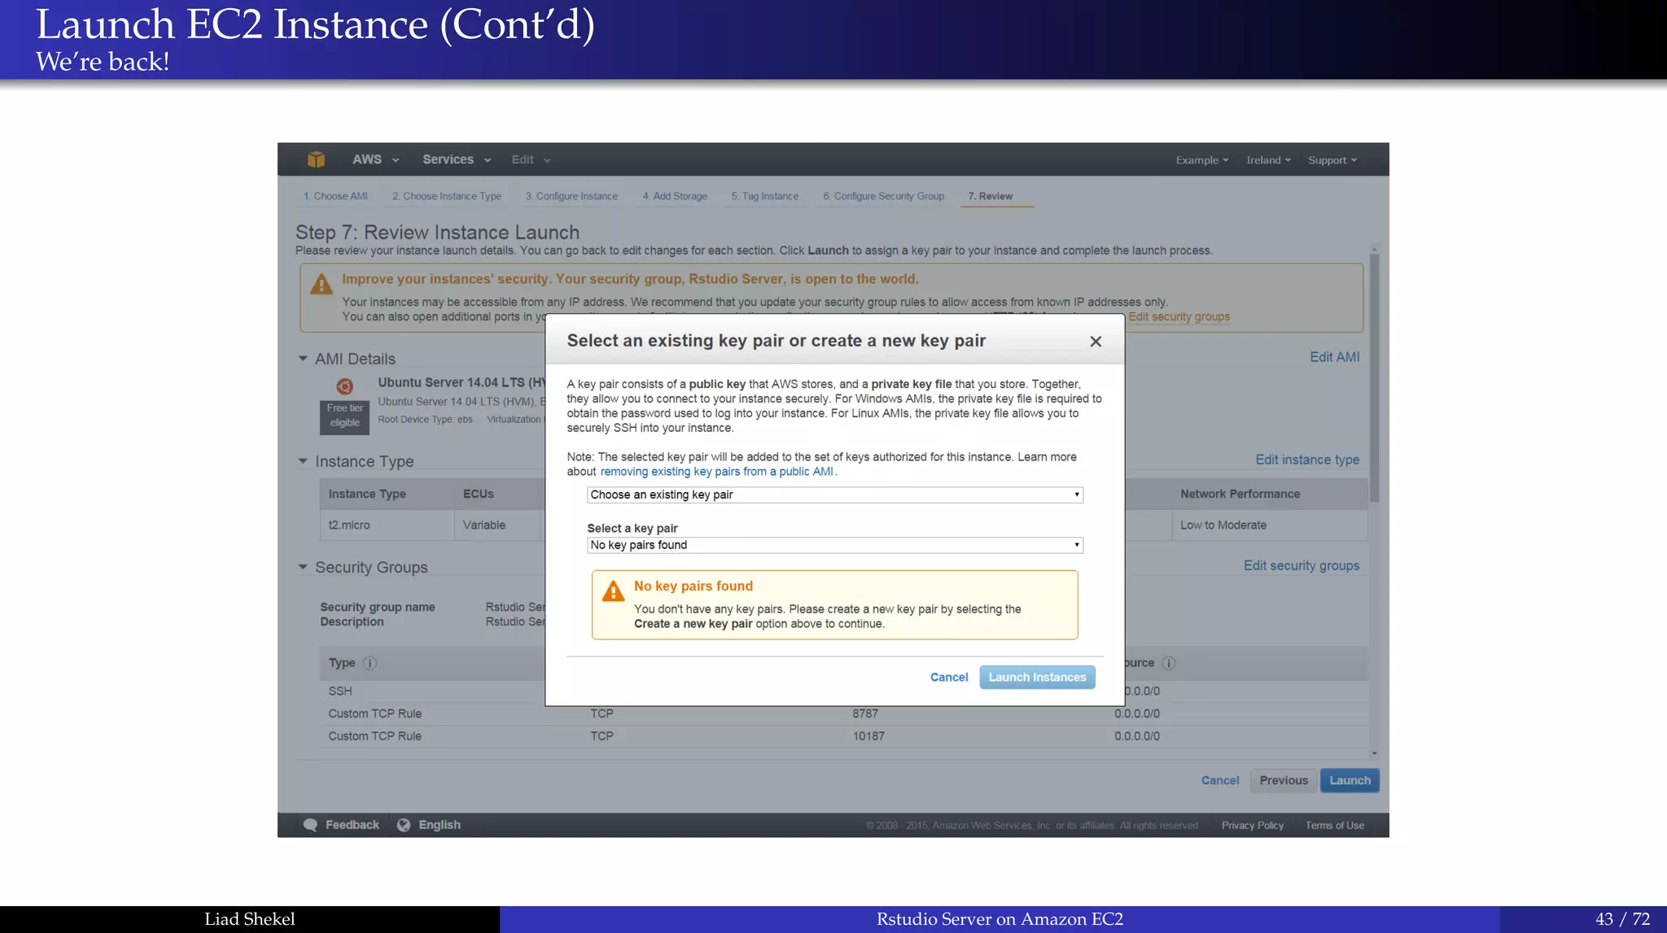Click the Feedback button label
The width and height of the screenshot is (1667, 933).
click(x=352, y=825)
